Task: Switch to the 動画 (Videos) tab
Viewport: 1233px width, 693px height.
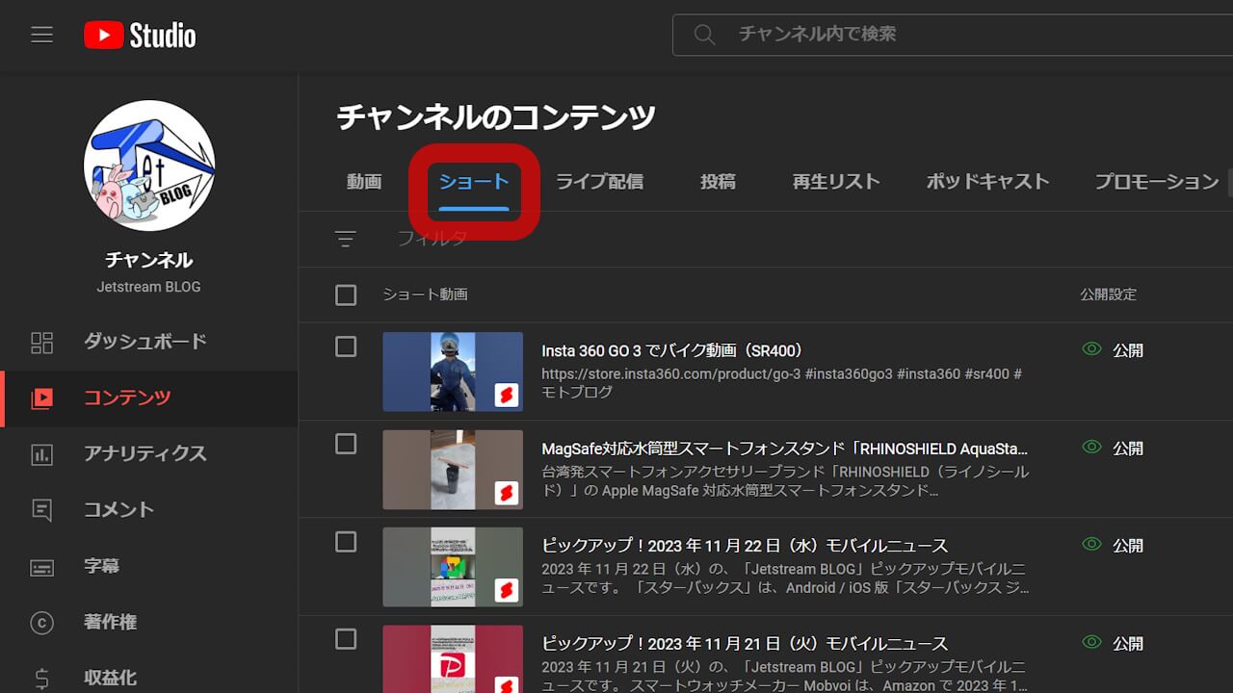Action: point(365,181)
